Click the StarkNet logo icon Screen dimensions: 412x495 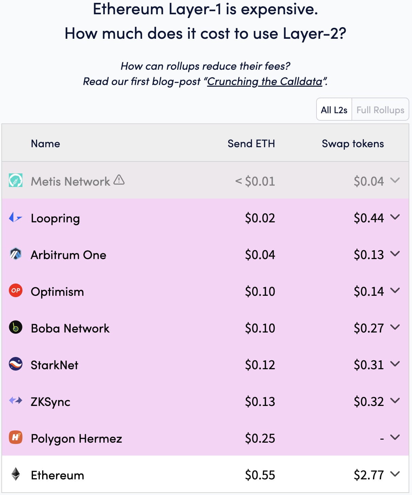16,364
